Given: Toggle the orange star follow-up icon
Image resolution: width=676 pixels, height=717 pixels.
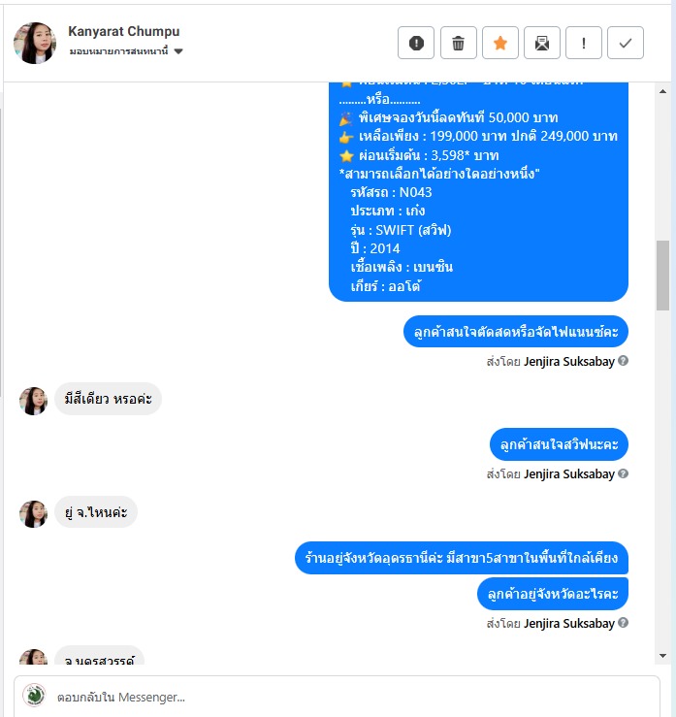Looking at the screenshot, I should [x=500, y=43].
